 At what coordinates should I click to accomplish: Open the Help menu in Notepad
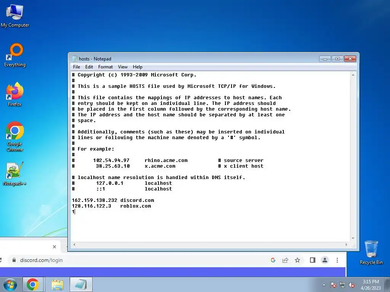click(x=137, y=67)
